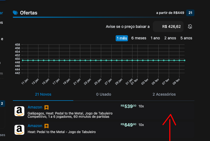Open the 21 Novos tab
Viewport: 210px width, 141px height.
pyautogui.click(x=43, y=95)
